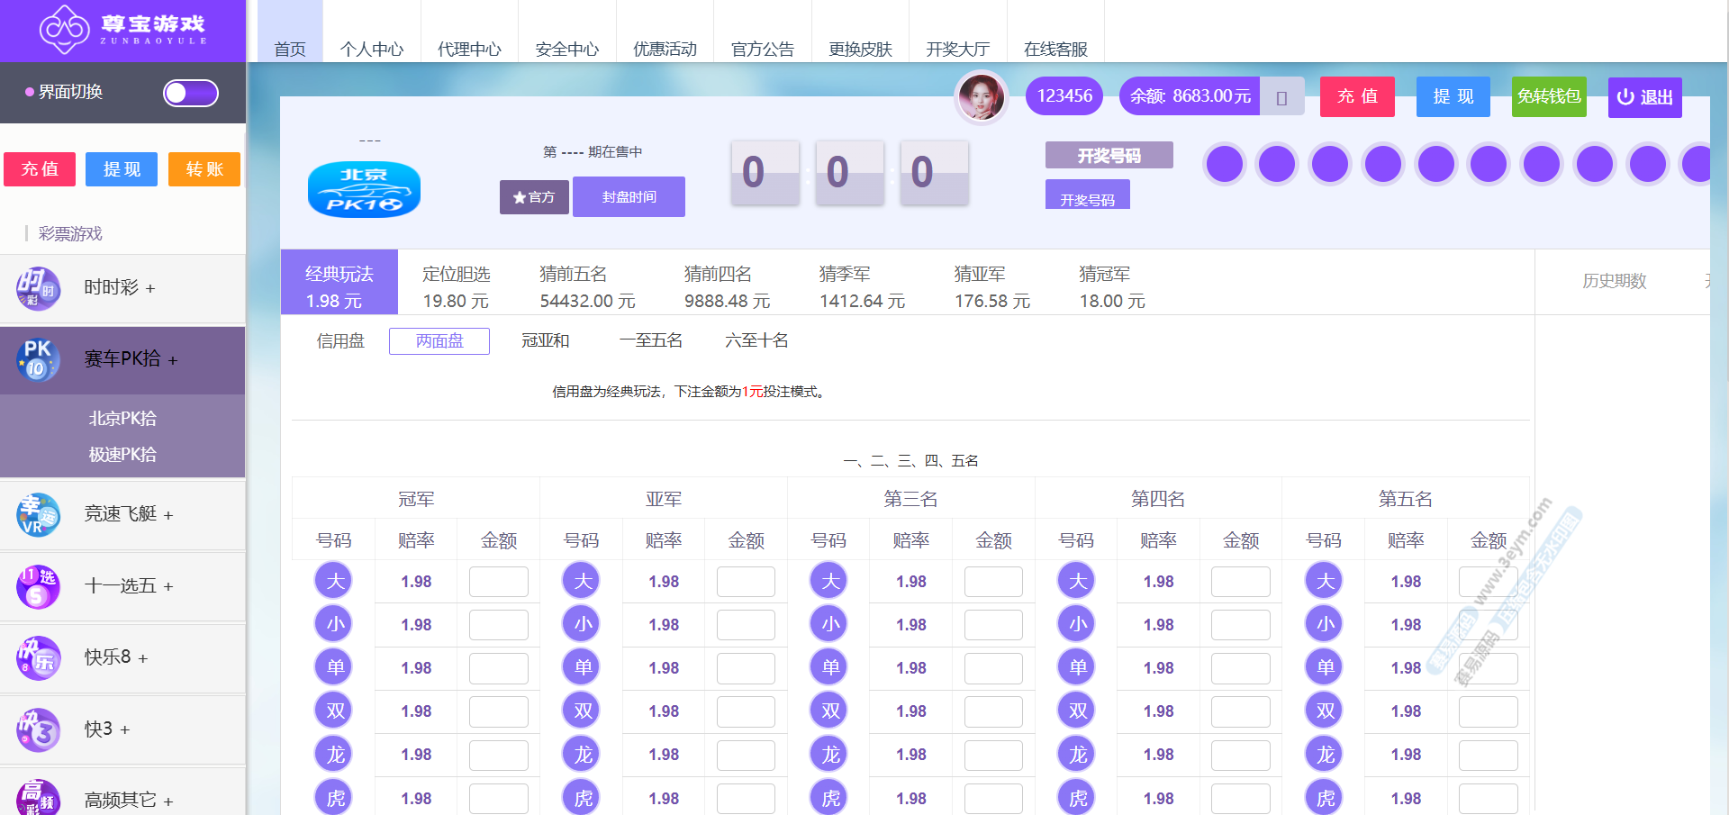Toggle the 界面切换 switch
Viewport: 1729px width, 815px height.
(x=190, y=93)
